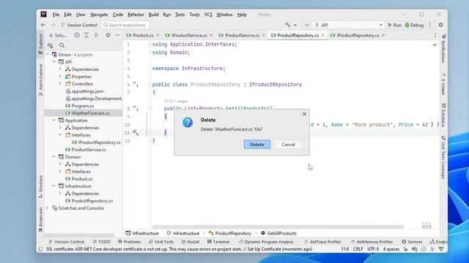Expand the Controllers folder
469x263 pixels.
pyautogui.click(x=60, y=84)
